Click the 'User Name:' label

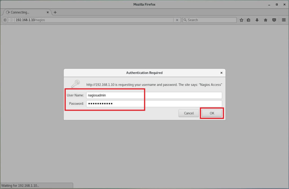click(x=75, y=95)
